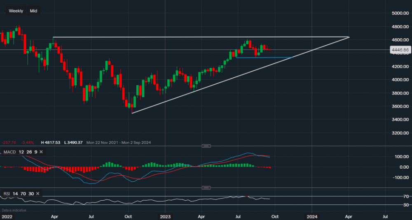
Task: Remove the MACD indicator with its X icon
Action: (42, 152)
